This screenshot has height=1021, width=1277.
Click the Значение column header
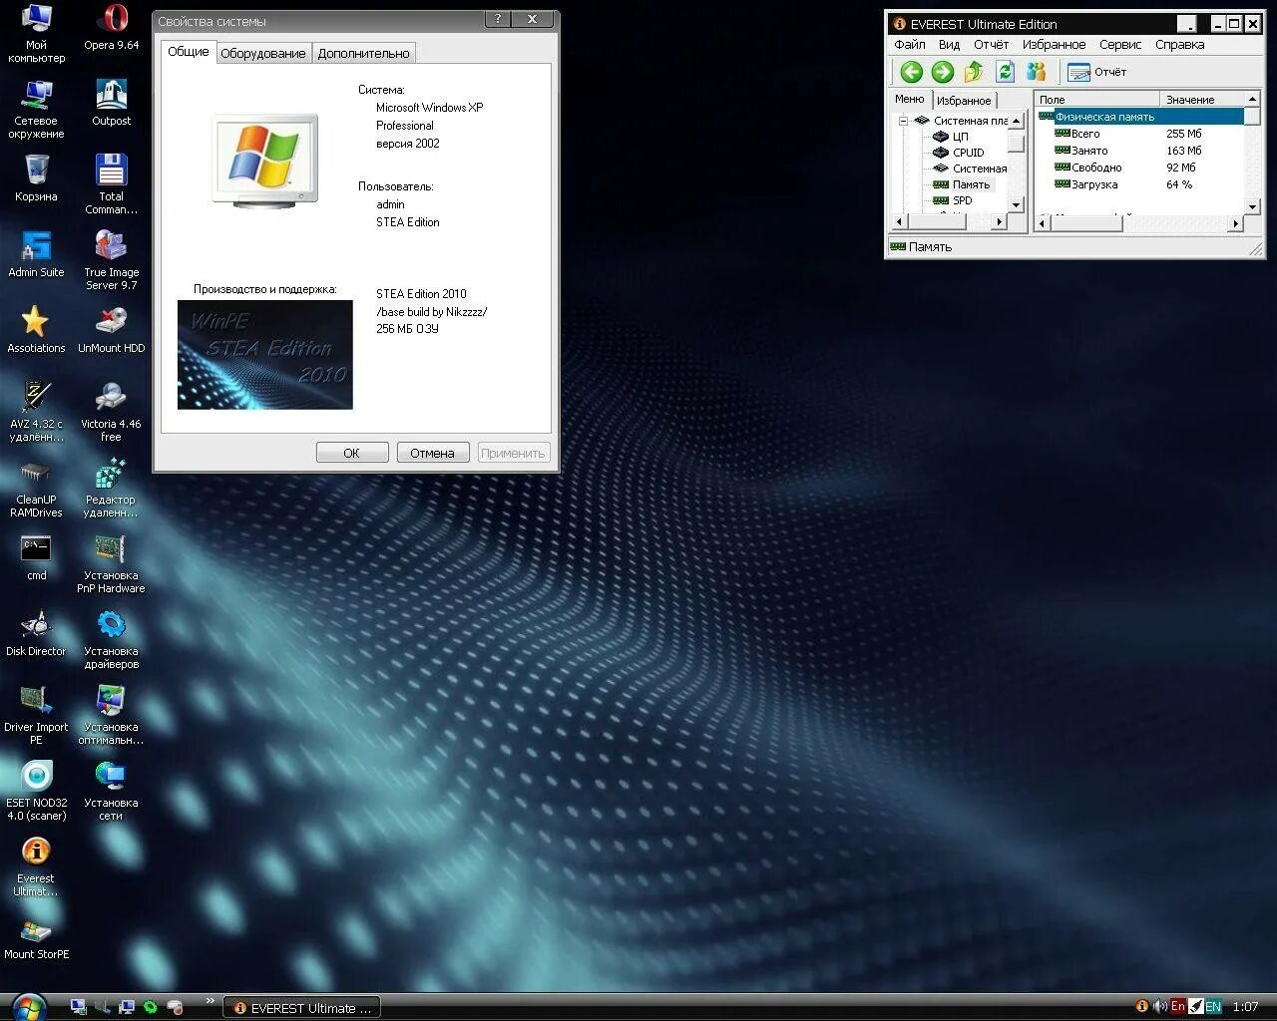pos(1202,99)
